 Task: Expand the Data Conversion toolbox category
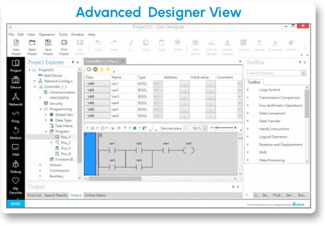248,113
